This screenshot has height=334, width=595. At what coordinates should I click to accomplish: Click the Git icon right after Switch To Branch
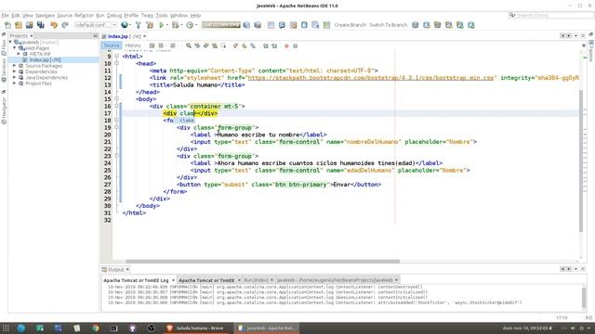[x=416, y=25]
